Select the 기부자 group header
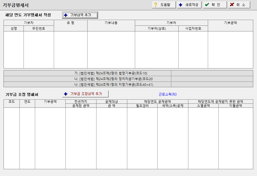The height and width of the screenshot is (176, 257). 29,23
